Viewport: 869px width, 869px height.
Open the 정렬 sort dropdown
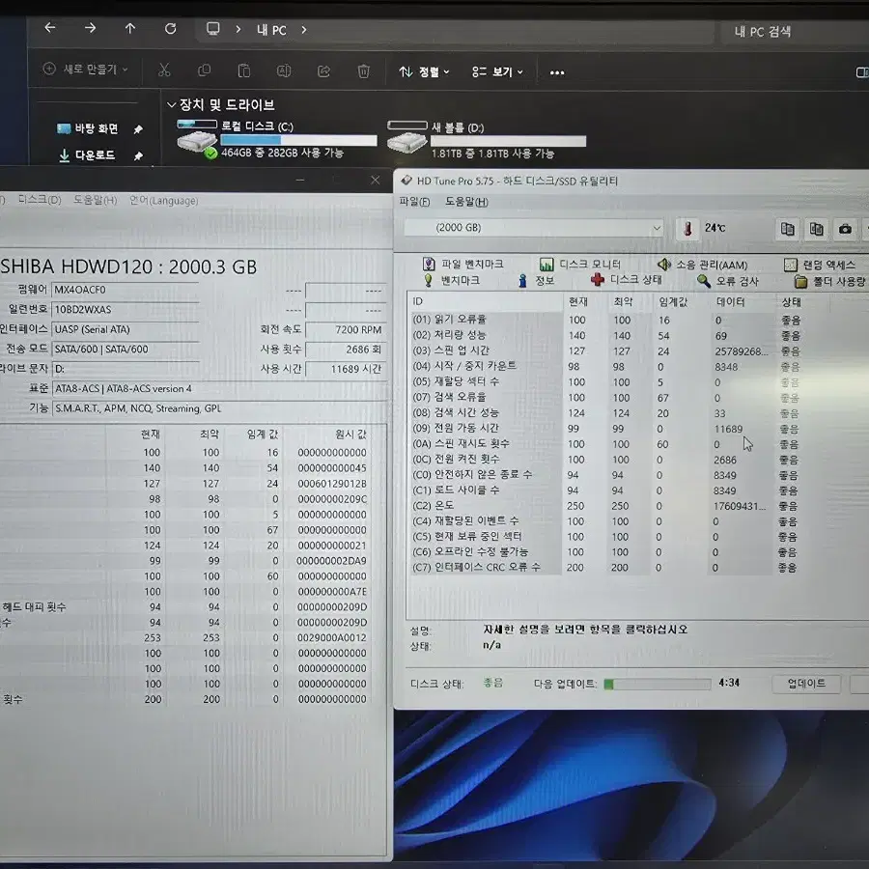click(x=425, y=72)
